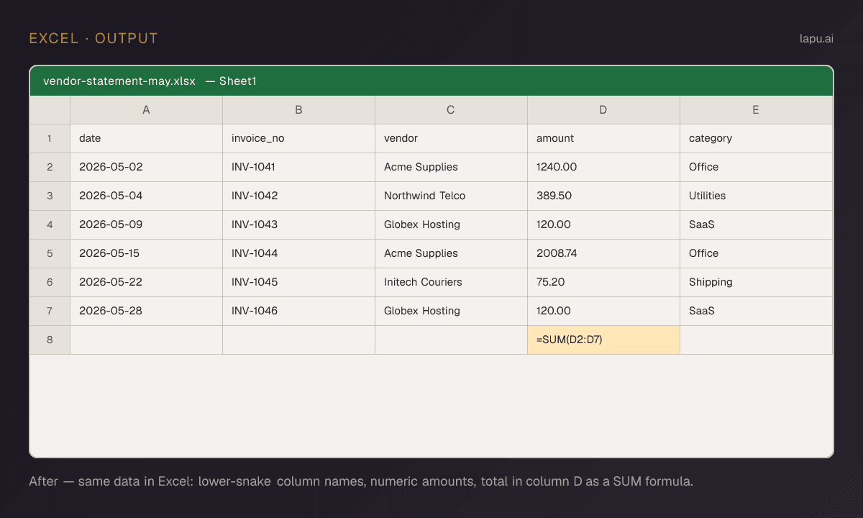Click empty cell C8 in row 8

(x=452, y=340)
